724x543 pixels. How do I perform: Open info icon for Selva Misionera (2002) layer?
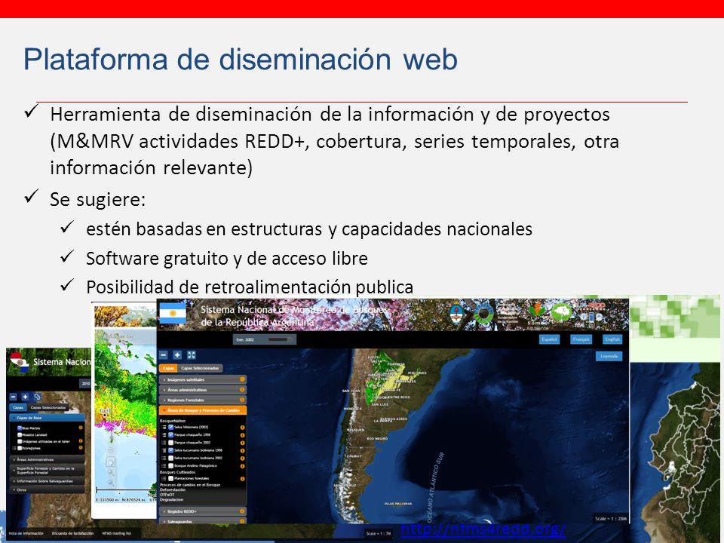coord(242,428)
